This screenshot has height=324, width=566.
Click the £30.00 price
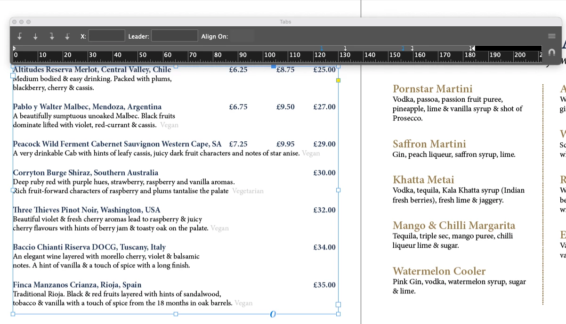(x=324, y=172)
